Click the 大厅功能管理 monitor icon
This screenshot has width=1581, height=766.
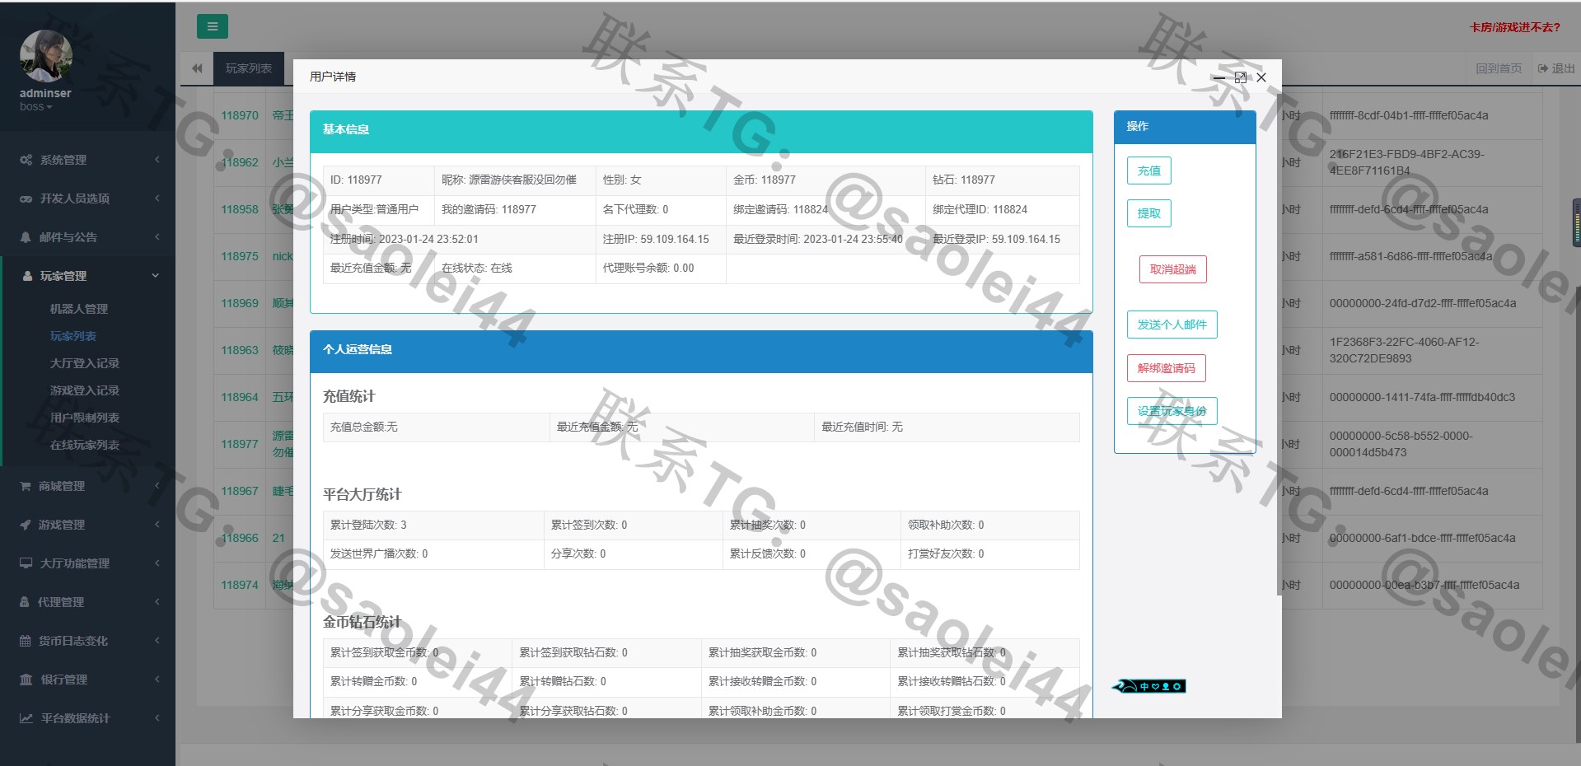26,563
